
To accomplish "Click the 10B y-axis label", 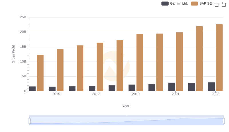I will [23, 62].
